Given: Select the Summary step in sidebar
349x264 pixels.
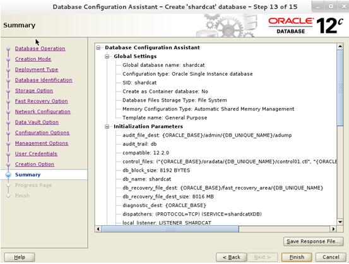Looking at the screenshot, I should [28, 174].
